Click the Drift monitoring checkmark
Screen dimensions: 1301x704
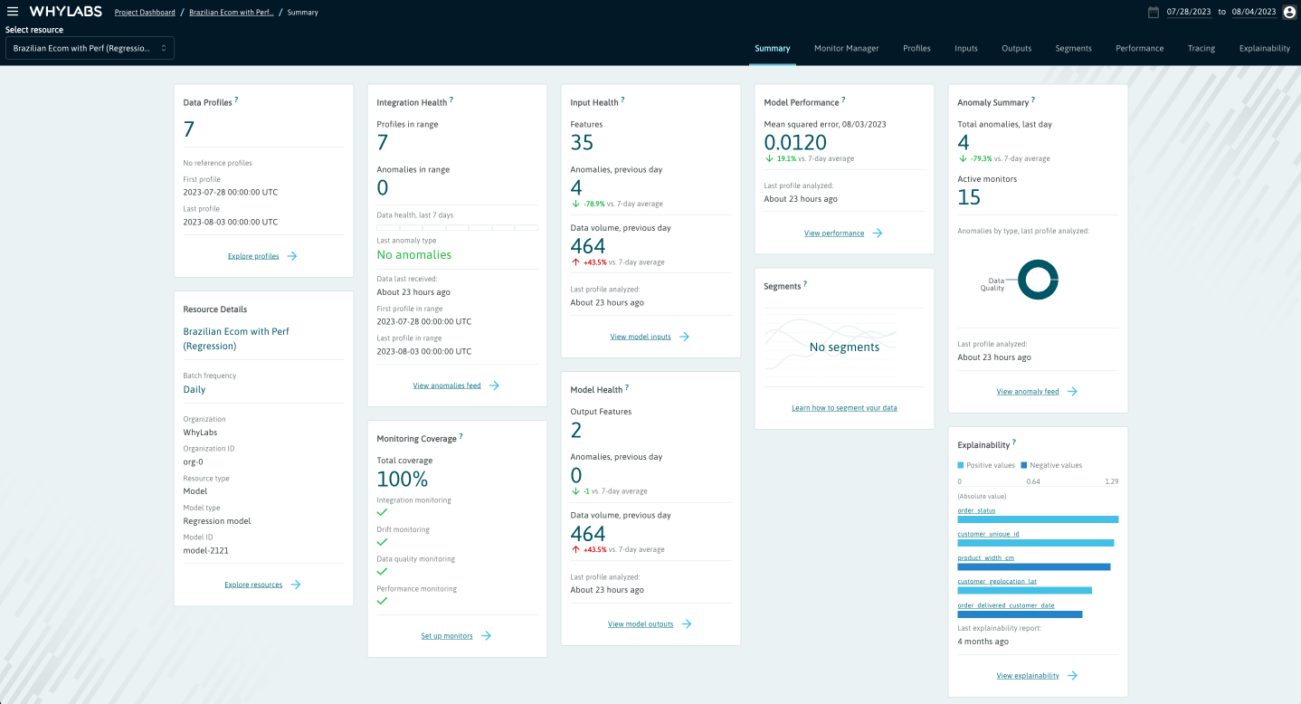[382, 542]
